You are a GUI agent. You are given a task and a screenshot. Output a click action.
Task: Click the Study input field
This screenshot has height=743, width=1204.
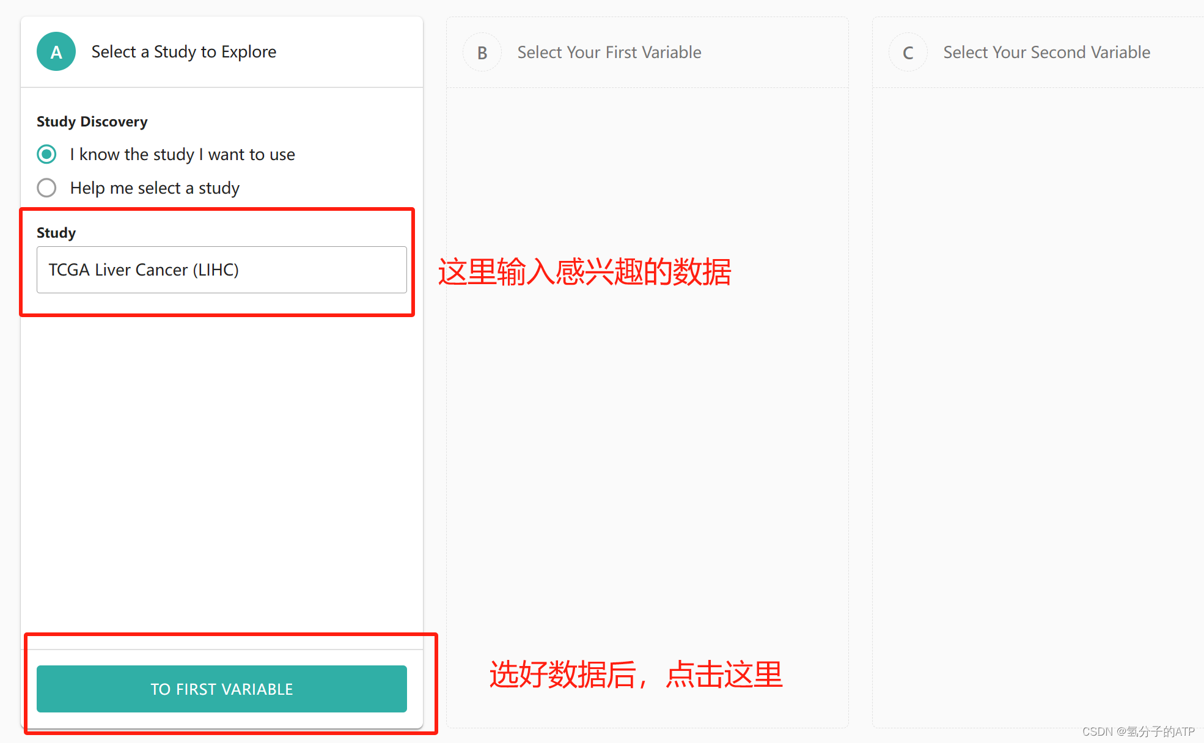click(x=318, y=269)
